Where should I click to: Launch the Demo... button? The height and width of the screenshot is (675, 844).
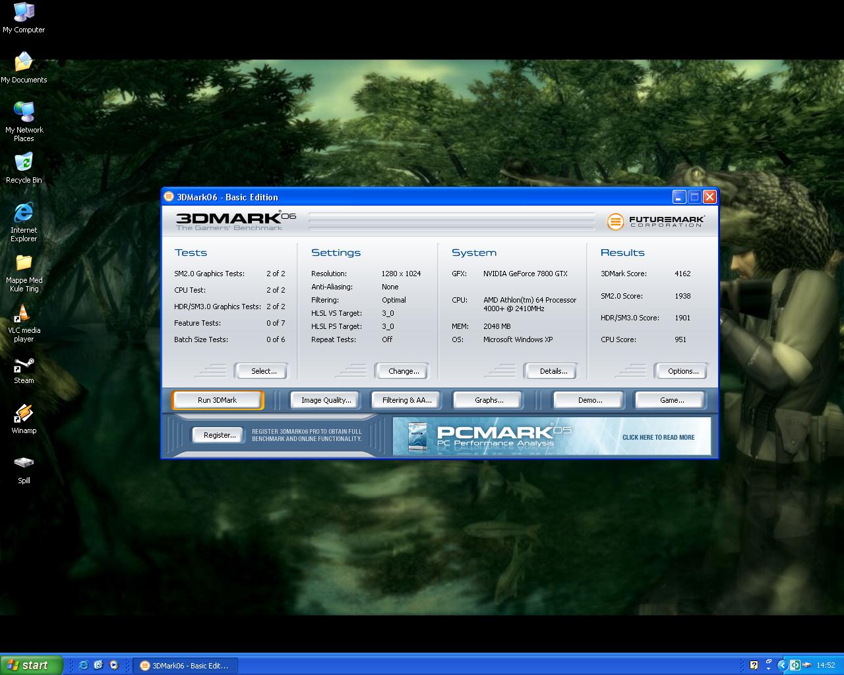[x=589, y=400]
